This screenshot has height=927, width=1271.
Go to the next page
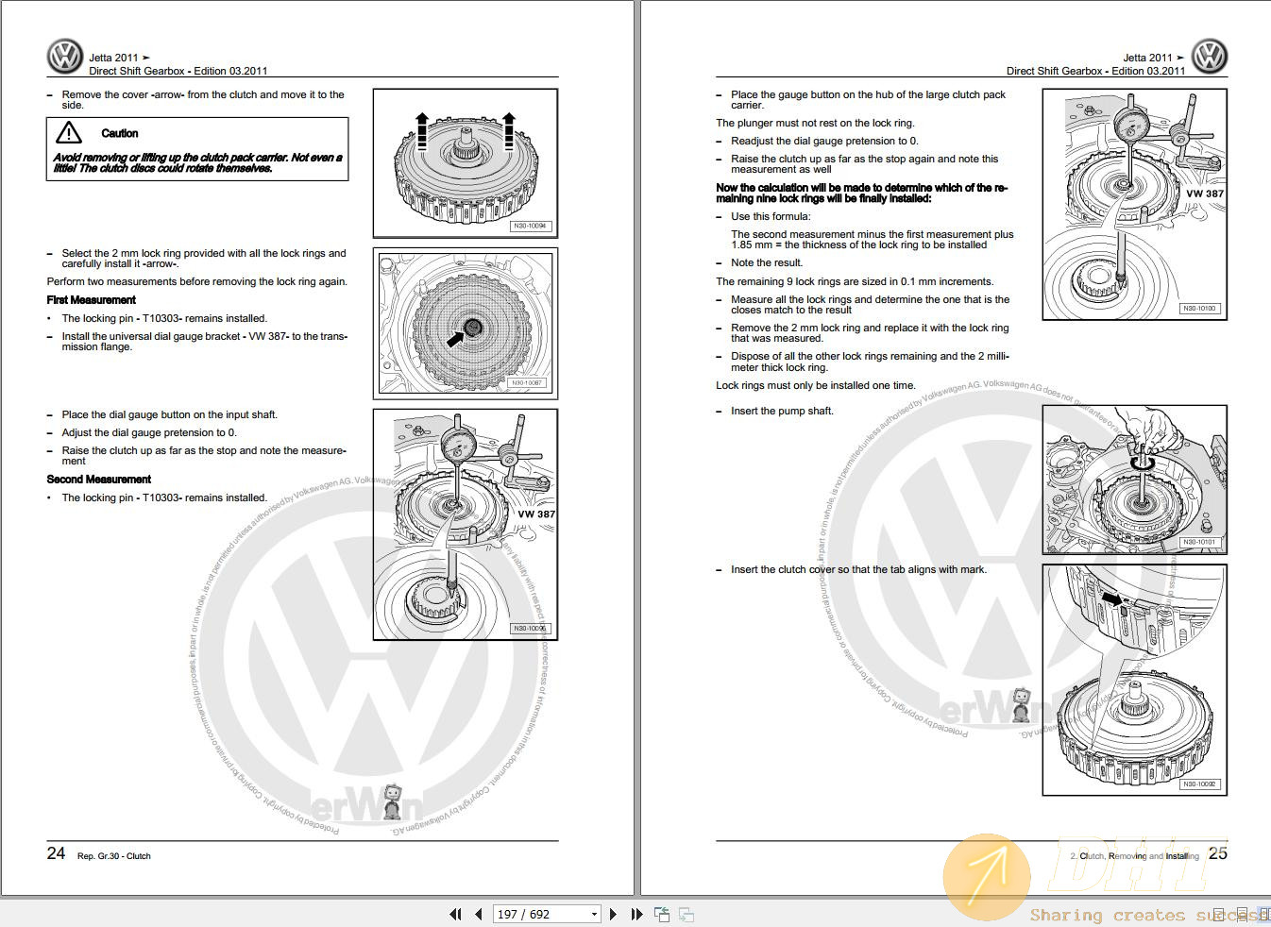pos(613,914)
